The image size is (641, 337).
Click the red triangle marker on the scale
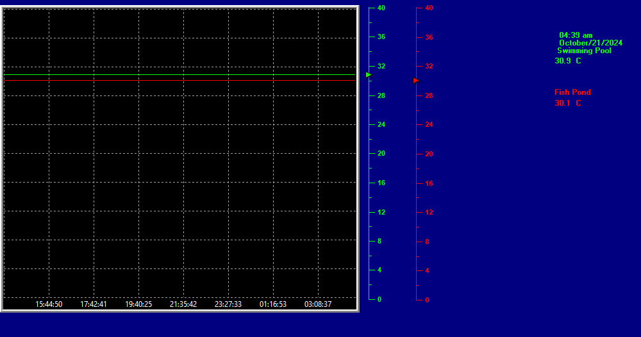(415, 80)
